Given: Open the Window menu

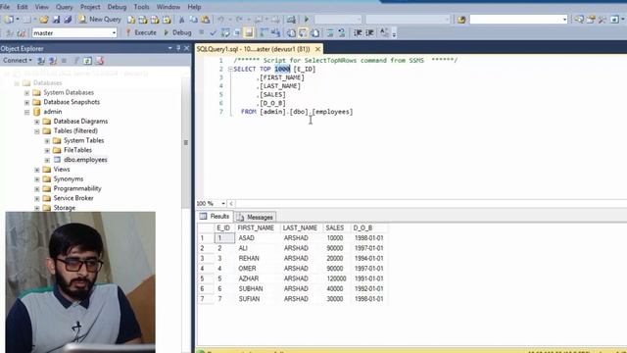Looking at the screenshot, I should tap(168, 7).
